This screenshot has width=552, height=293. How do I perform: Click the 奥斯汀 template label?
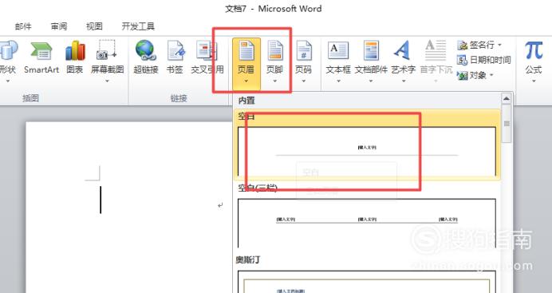click(248, 260)
